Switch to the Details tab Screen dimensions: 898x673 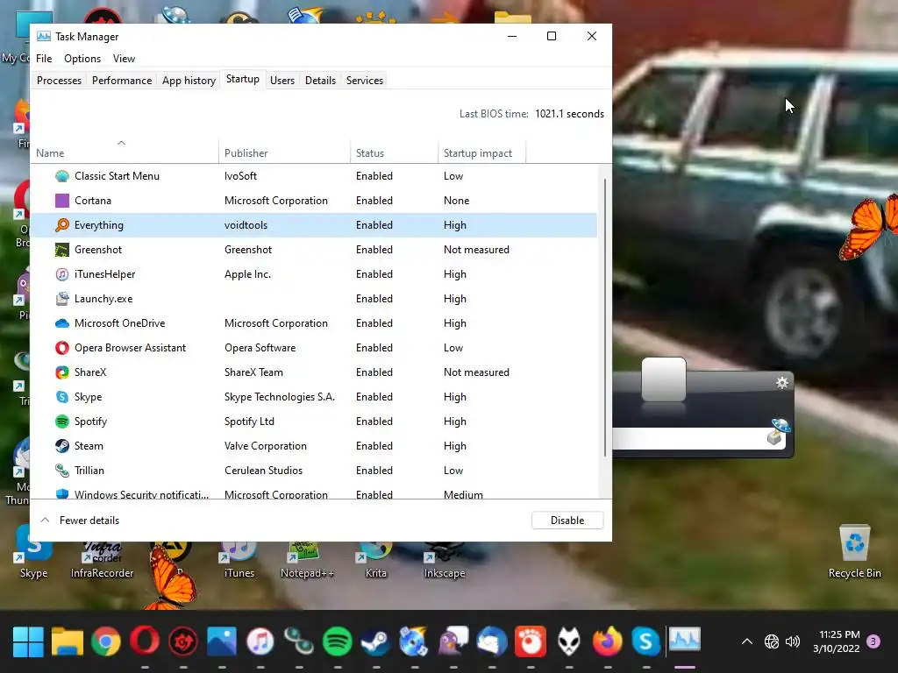(x=320, y=80)
